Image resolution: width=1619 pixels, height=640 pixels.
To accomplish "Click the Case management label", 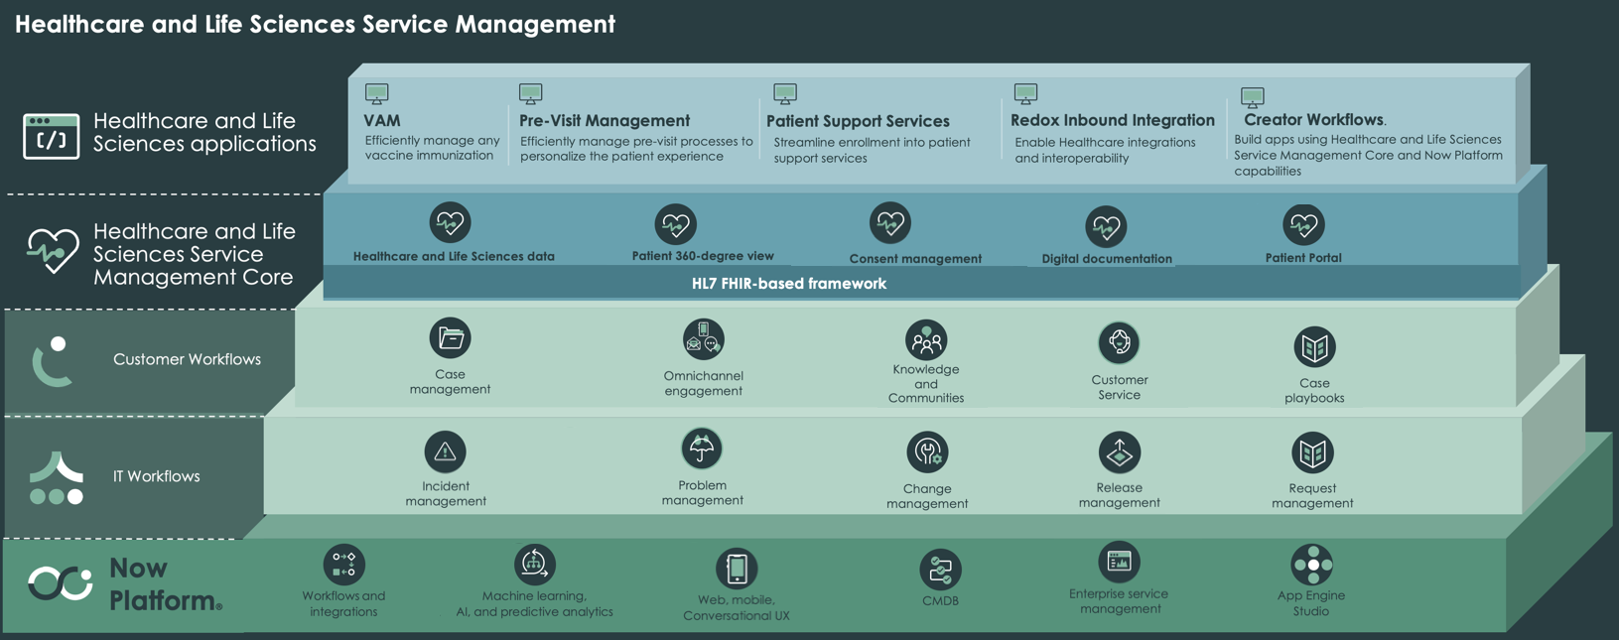I will pyautogui.click(x=450, y=382).
